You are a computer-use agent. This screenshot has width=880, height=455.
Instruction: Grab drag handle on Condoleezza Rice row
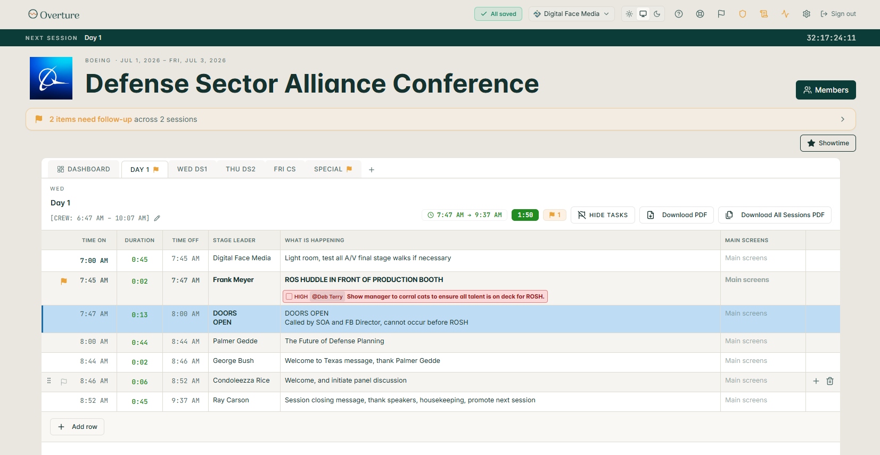point(49,381)
